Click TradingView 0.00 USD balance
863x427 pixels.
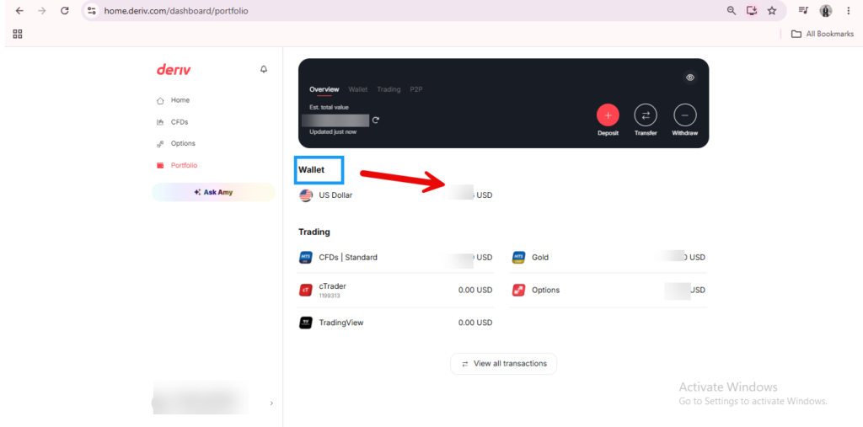click(x=475, y=323)
